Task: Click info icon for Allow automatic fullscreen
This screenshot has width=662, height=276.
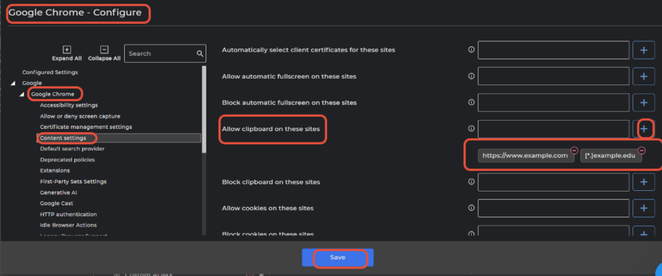Action: (x=471, y=76)
